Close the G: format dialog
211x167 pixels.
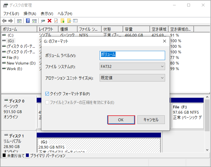(165, 41)
